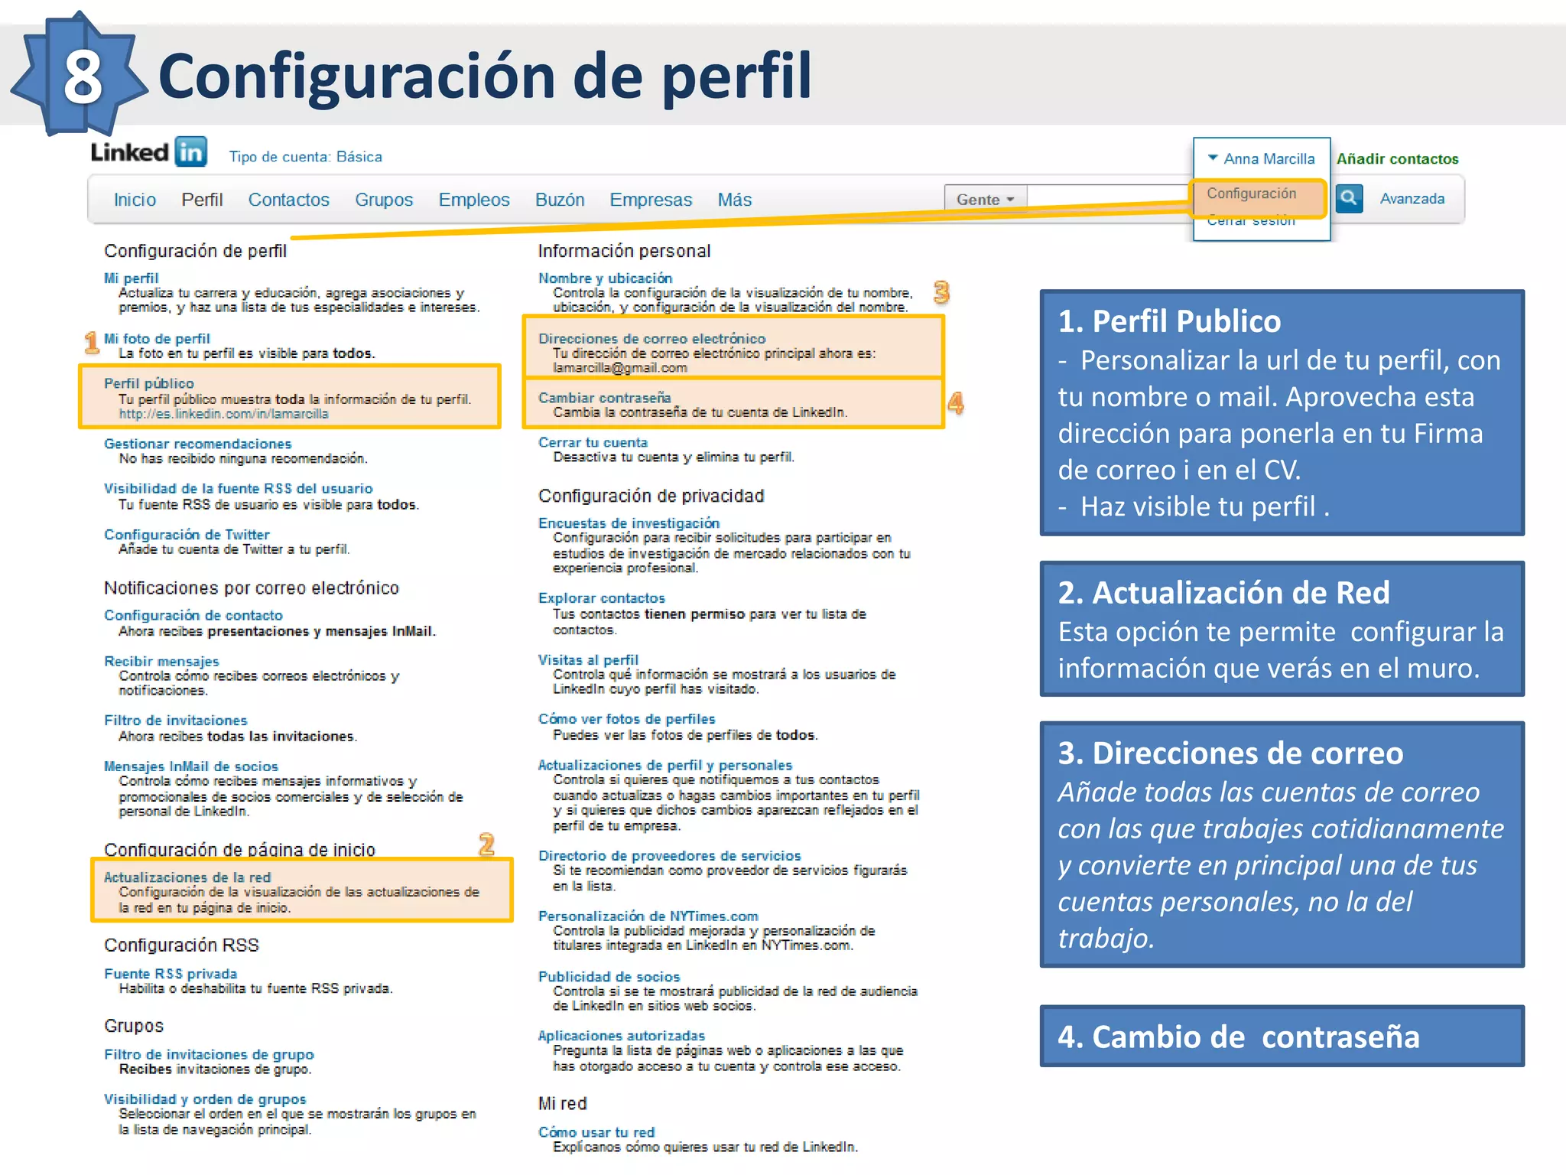Viewport: 1566px width, 1175px height.
Task: Open Actualizaciones de perfil y personales link
Action: coord(664,765)
